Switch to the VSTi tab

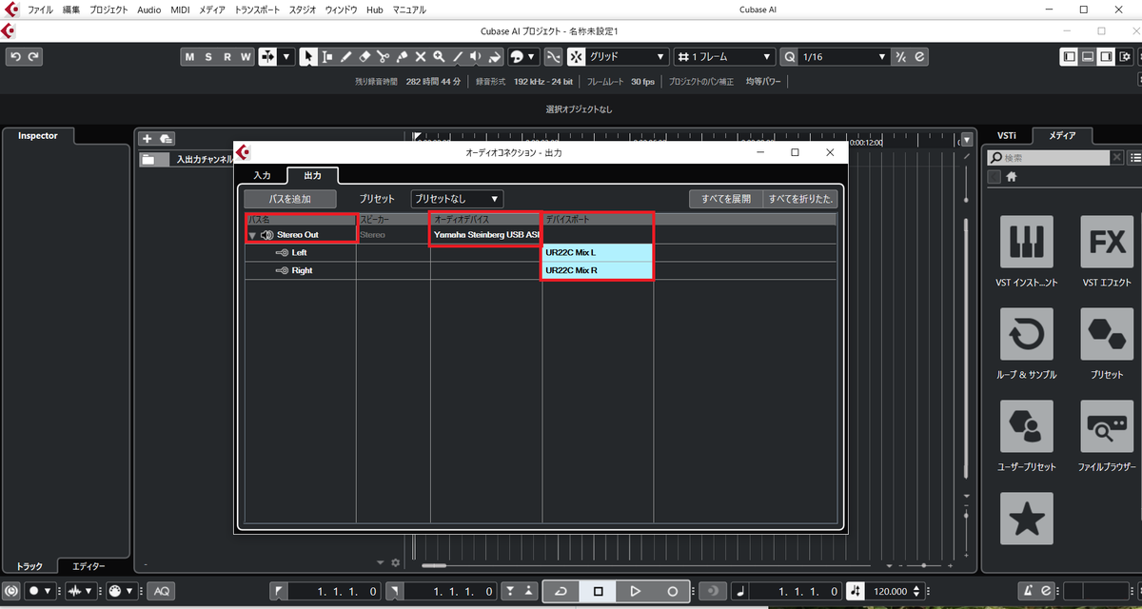click(1007, 136)
